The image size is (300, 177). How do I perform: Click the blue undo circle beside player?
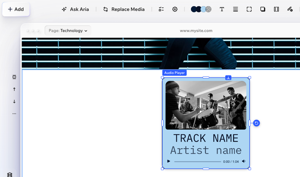coord(256,123)
